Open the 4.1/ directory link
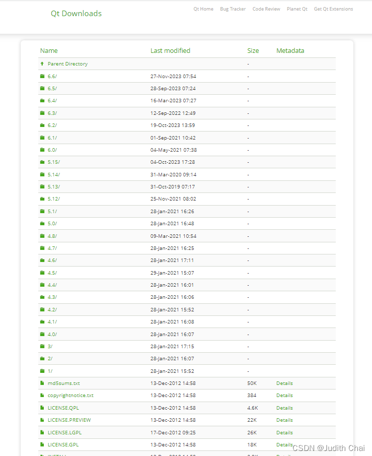372x456 pixels. (52, 322)
